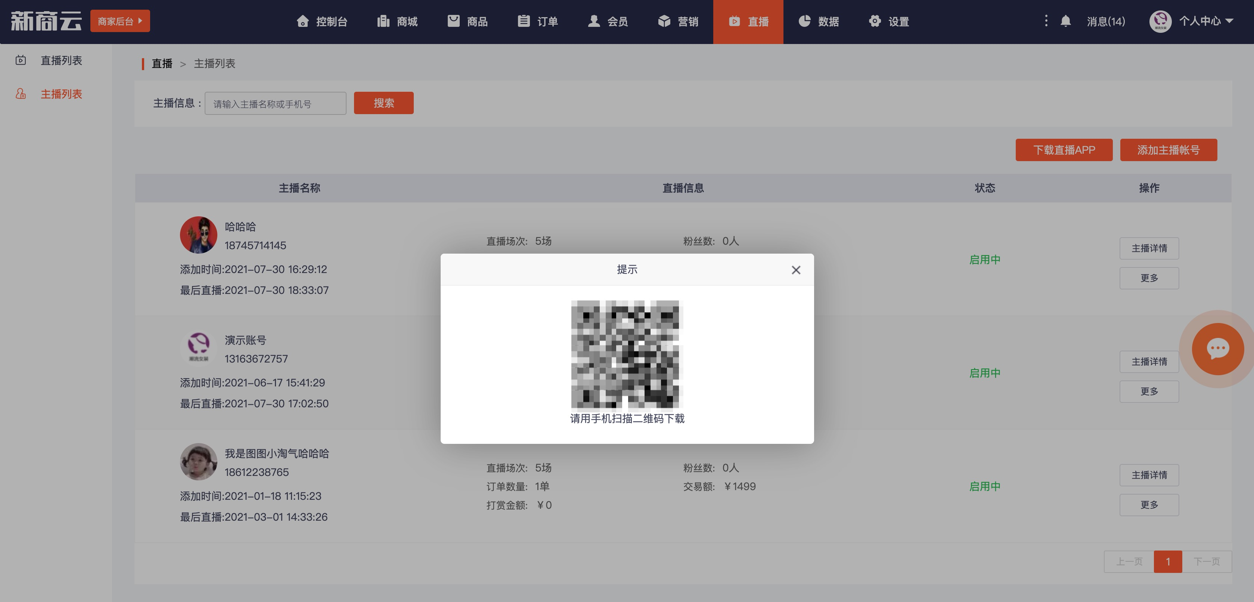Click the 数据 menu label

pyautogui.click(x=829, y=21)
